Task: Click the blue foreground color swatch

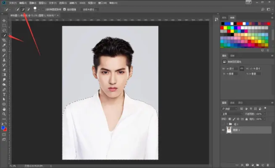Action: (3, 127)
